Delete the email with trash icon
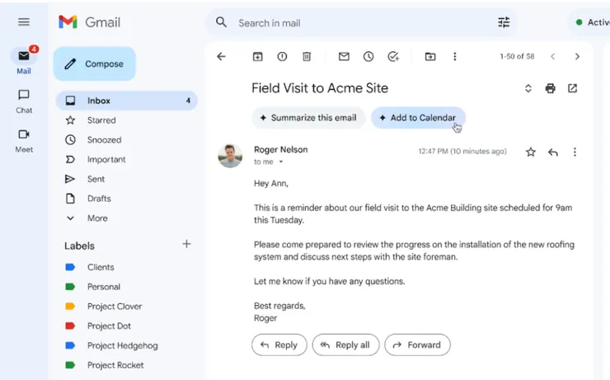610x380 pixels. point(307,57)
